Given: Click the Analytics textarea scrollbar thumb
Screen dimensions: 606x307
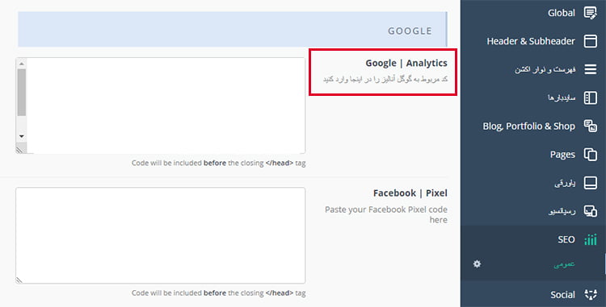Looking at the screenshot, I should [22, 92].
